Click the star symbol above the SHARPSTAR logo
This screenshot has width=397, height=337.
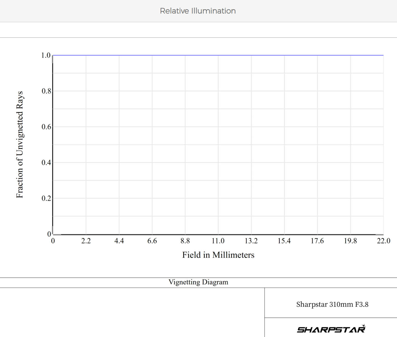click(x=363, y=326)
